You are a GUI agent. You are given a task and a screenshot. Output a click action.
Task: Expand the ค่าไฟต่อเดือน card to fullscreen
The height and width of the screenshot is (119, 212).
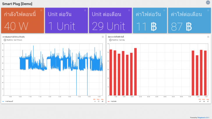(x=208, y=10)
